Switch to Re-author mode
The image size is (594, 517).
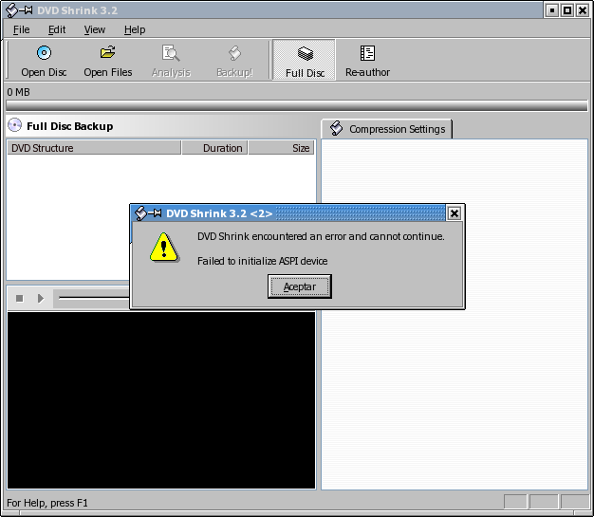tap(367, 61)
